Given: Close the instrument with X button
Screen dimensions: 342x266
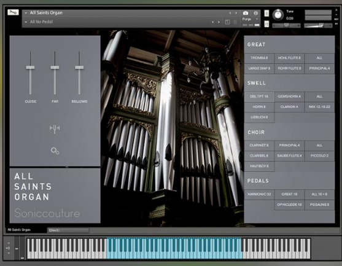Looking at the screenshot, I should pos(336,10).
